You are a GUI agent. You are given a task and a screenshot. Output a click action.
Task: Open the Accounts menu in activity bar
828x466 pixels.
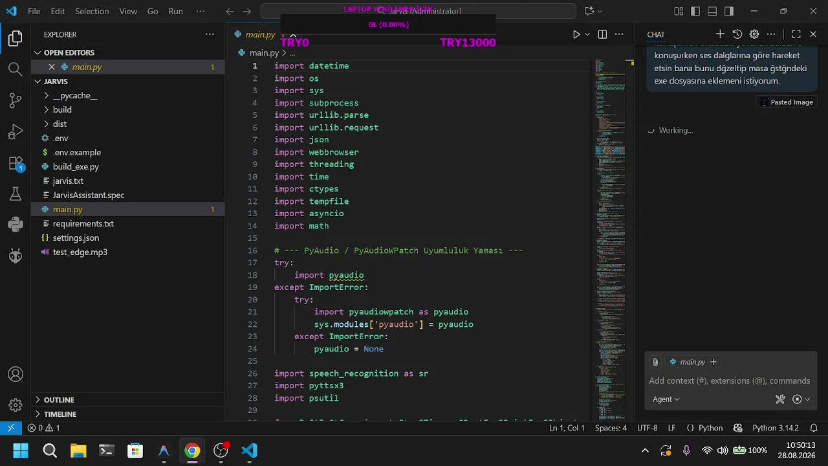coord(16,374)
